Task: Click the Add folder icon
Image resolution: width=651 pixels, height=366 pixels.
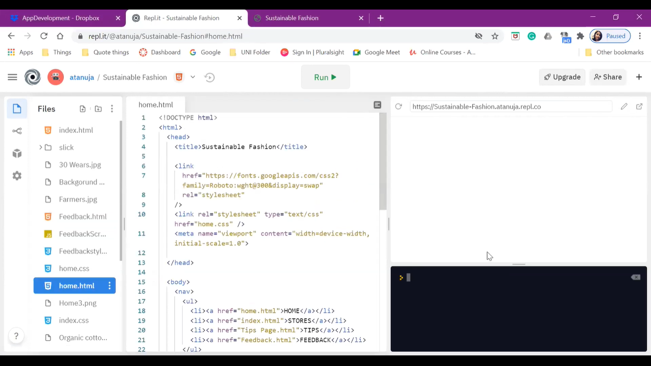Action: click(x=98, y=109)
